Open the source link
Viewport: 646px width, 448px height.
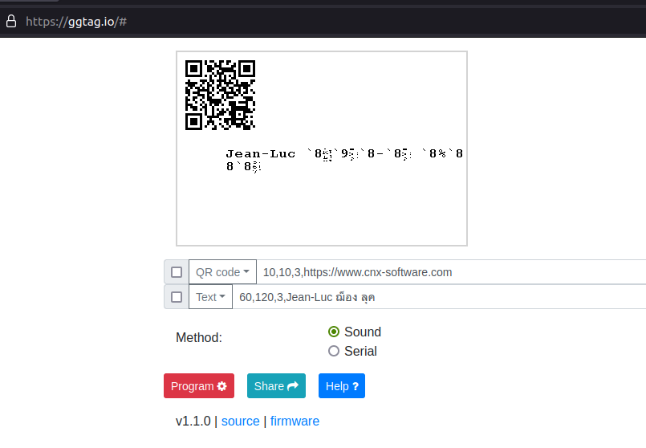(241, 422)
